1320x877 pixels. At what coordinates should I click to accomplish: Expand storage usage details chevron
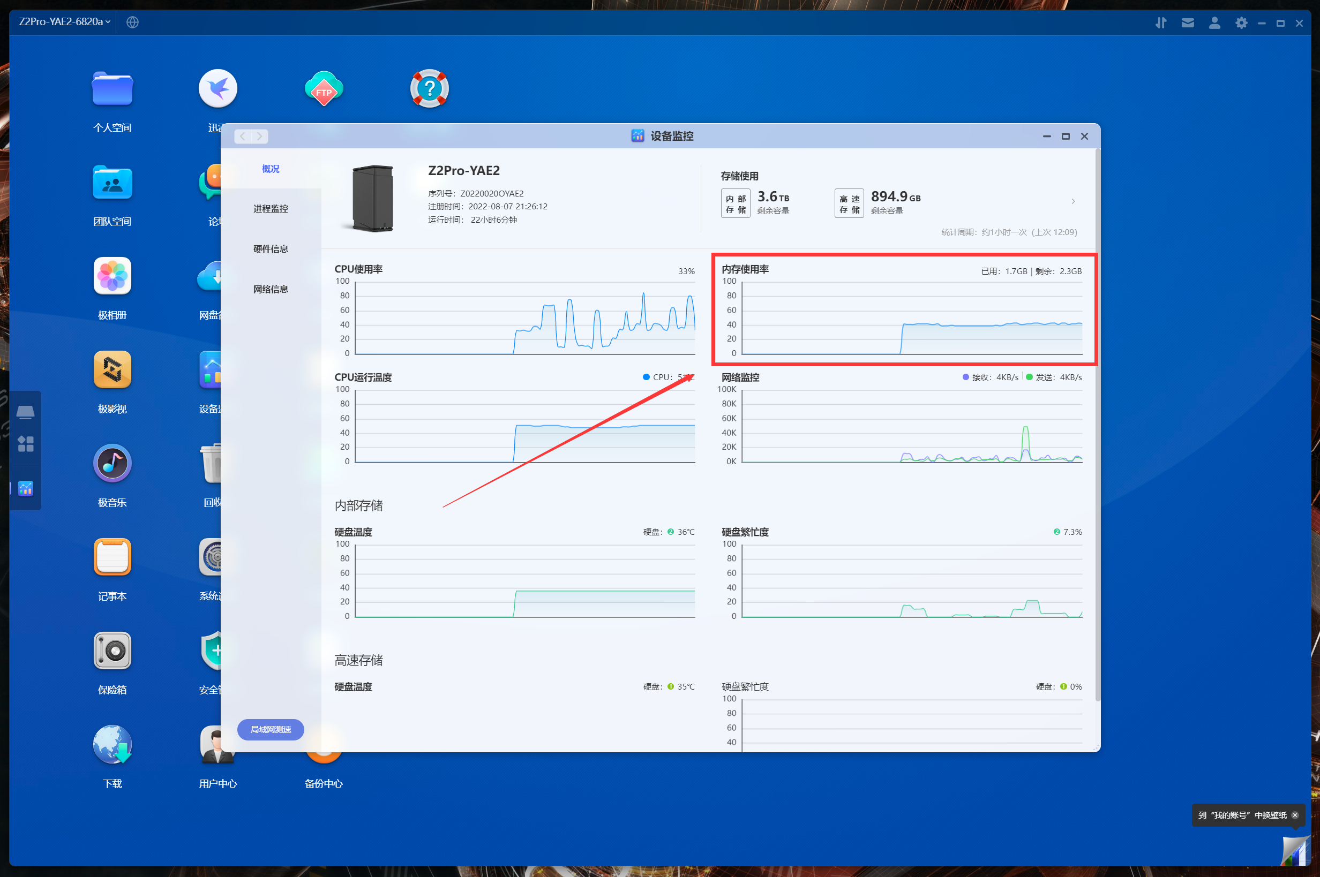1072,201
